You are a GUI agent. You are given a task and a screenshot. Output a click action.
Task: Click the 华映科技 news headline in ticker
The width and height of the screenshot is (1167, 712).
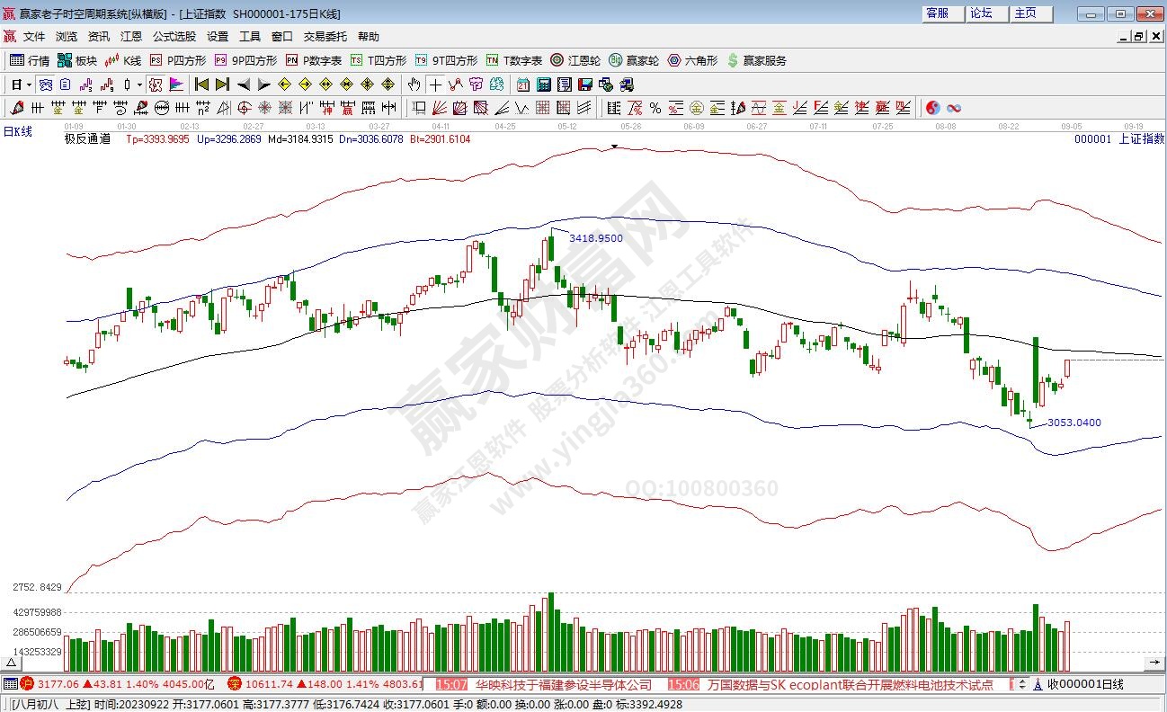coord(564,684)
